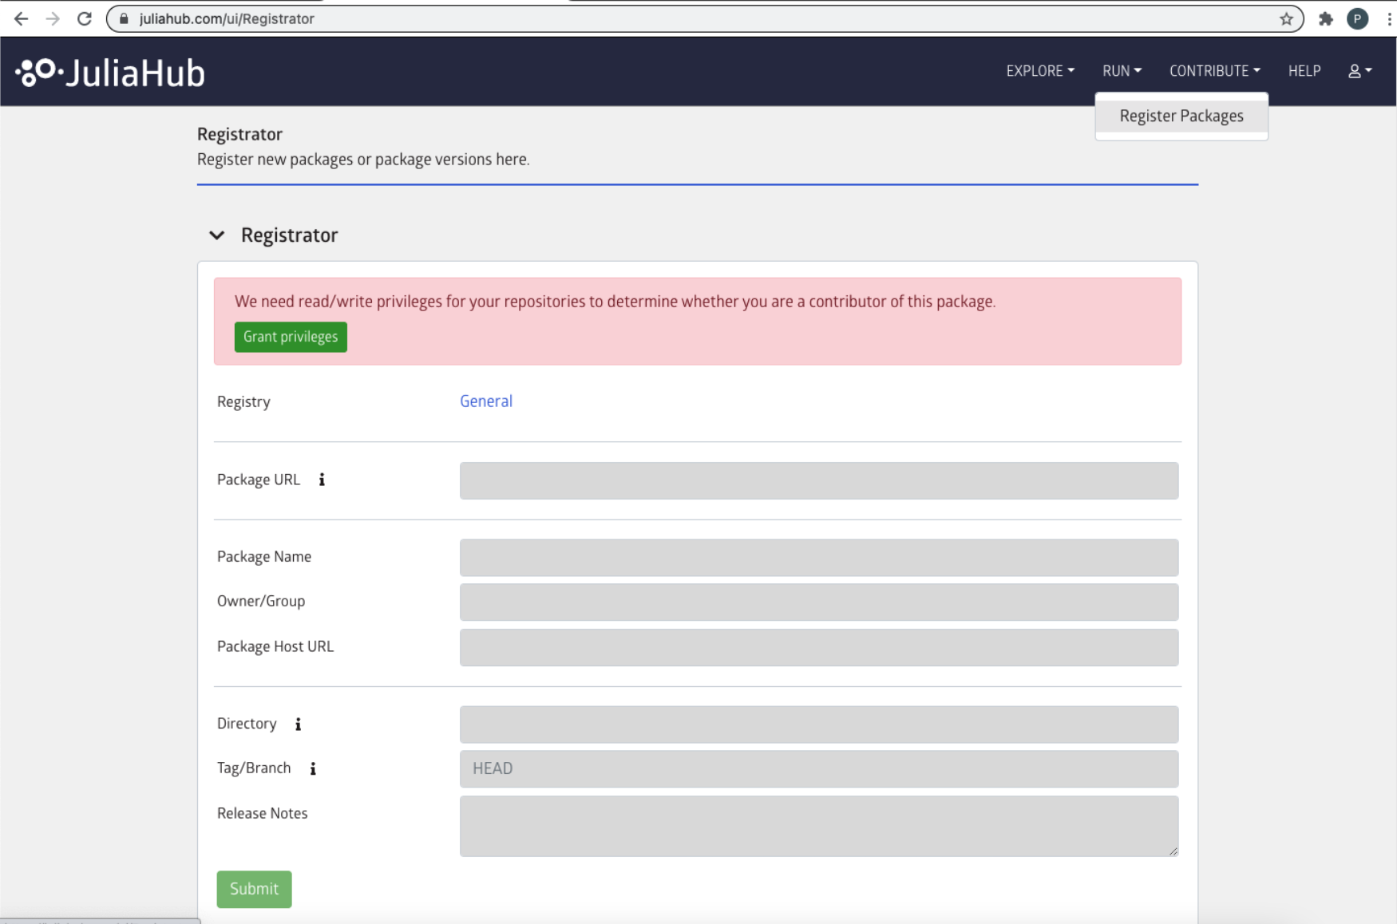
Task: Click the Registry label
Action: pyautogui.click(x=243, y=401)
